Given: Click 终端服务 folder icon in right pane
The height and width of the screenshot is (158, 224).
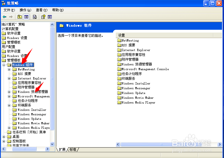Looking at the screenshot, I should [119, 78].
